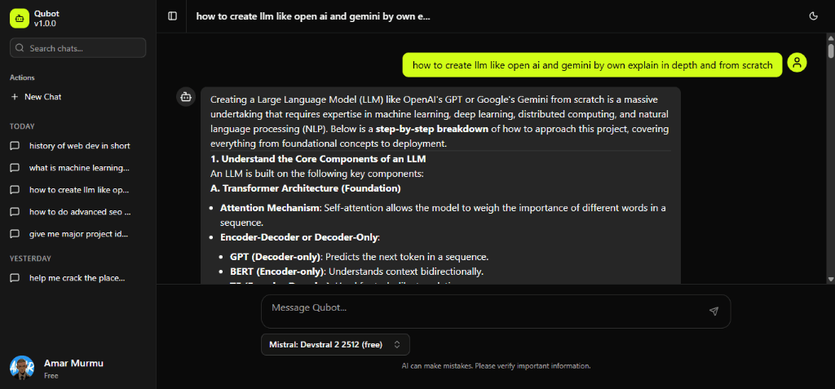
Task: Open the 'what is machine learning' chat
Action: [x=79, y=168]
